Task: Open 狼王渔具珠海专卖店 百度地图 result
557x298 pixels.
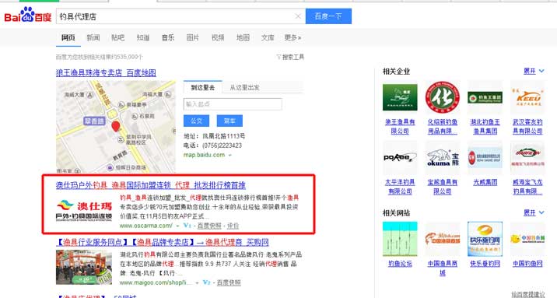Action: (106, 73)
